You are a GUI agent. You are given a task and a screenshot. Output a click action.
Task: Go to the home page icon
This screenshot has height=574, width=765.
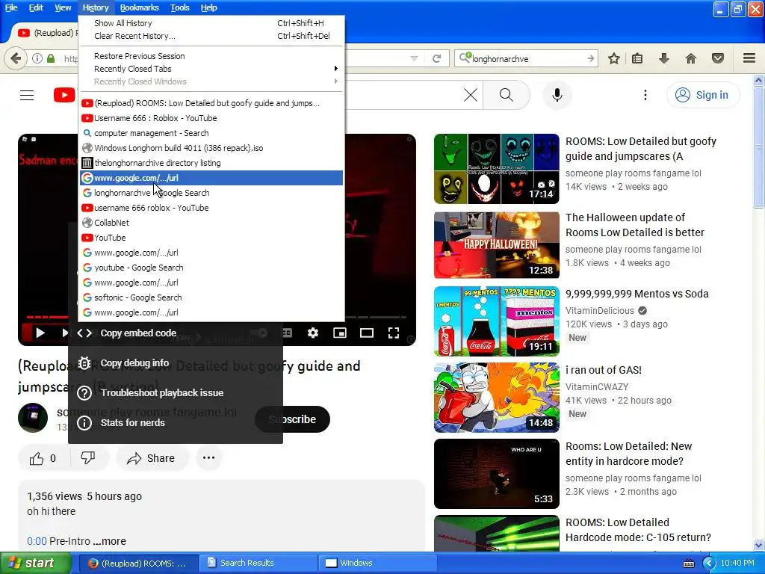[x=691, y=58]
